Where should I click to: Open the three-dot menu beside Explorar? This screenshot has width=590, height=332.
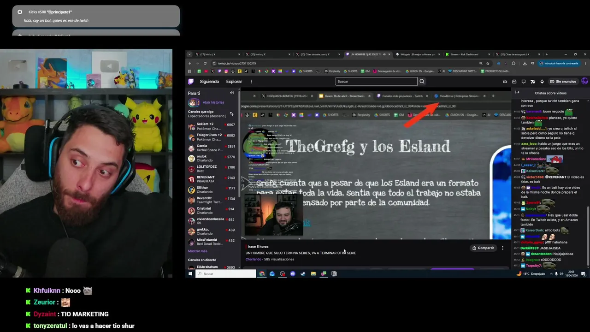point(251,82)
